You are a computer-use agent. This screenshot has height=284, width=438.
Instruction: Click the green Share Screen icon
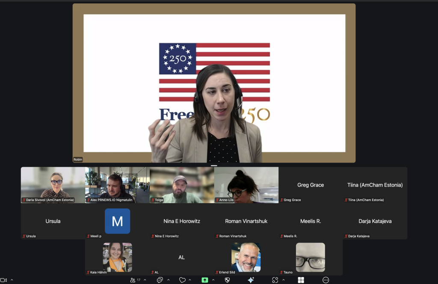205,280
